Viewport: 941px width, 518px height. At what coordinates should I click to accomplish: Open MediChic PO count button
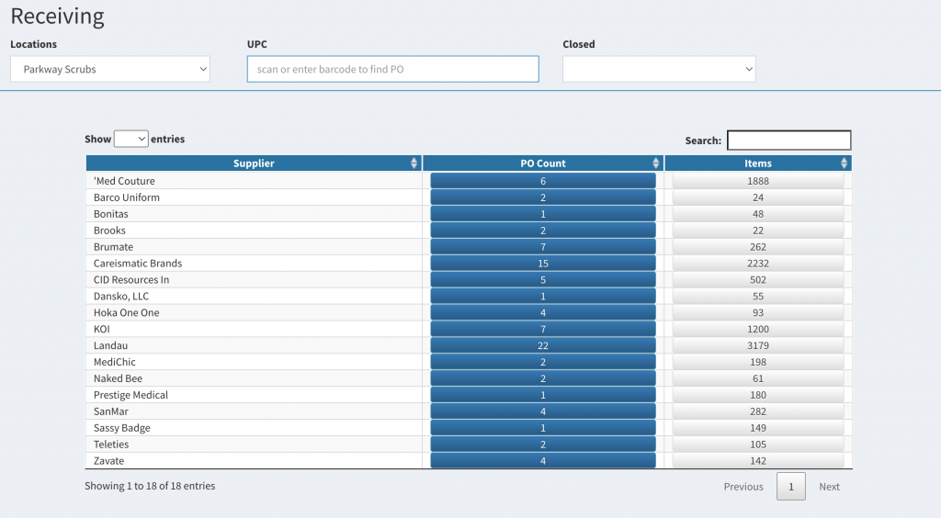click(x=543, y=362)
